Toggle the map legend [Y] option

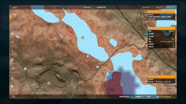[x=140, y=97]
